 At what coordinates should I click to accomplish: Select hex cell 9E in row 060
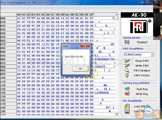pyautogui.click(x=19, y=41)
